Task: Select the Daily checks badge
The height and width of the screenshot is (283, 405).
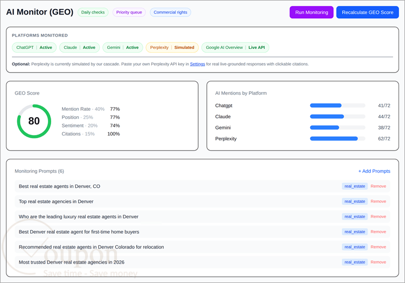Action: click(x=93, y=12)
